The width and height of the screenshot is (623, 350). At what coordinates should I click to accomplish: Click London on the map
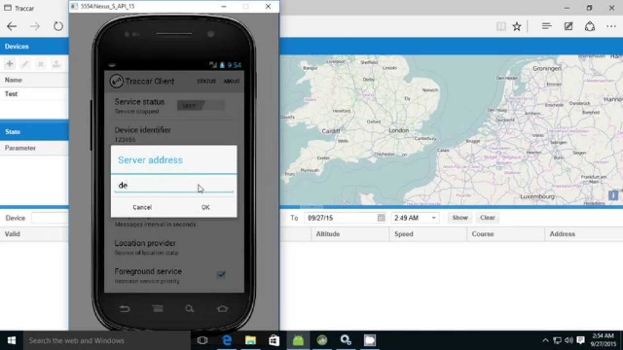click(x=398, y=130)
